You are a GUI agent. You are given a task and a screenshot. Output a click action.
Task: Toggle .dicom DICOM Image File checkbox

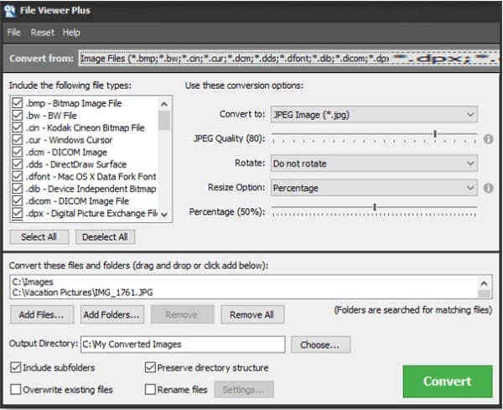[x=18, y=201]
